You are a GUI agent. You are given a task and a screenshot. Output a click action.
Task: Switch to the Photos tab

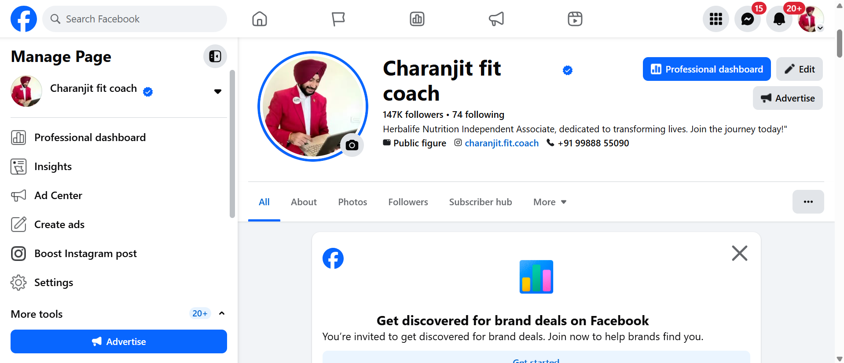pos(352,202)
